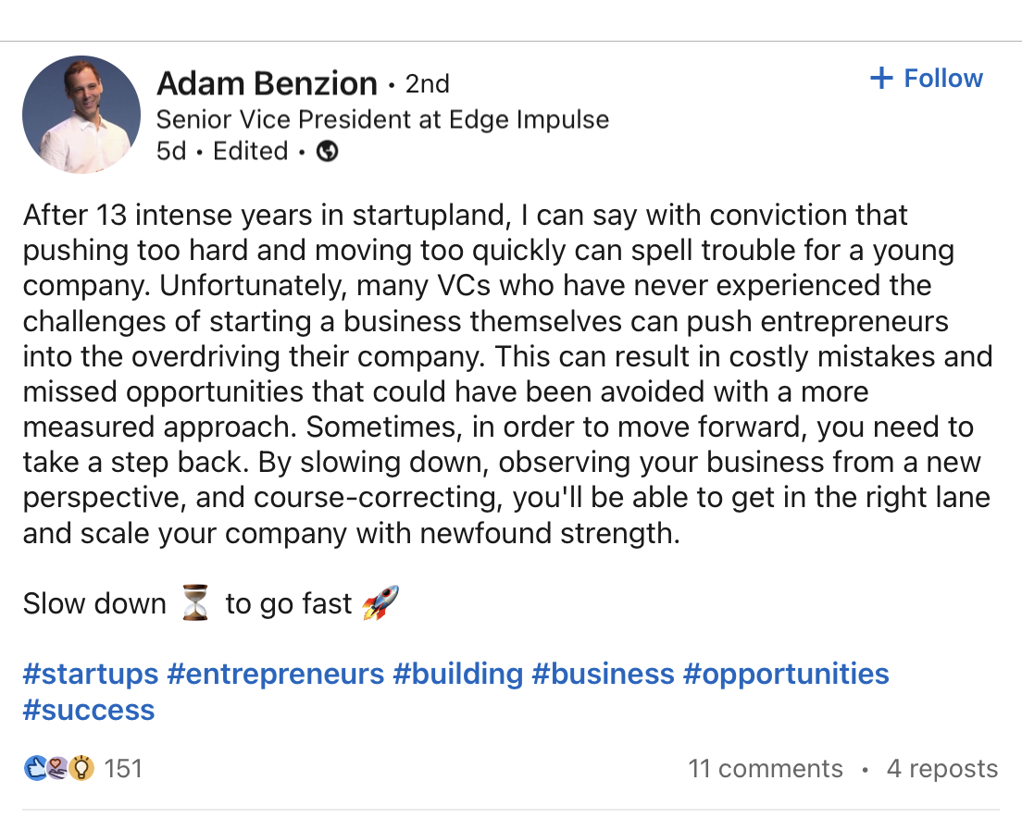Image resolution: width=1022 pixels, height=818 pixels.
Task: Open the #success hashtag
Action: [89, 710]
